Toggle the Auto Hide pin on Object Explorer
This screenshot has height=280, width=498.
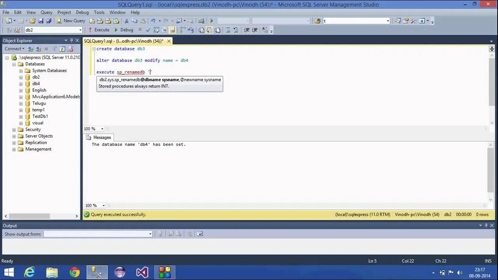[x=72, y=40]
